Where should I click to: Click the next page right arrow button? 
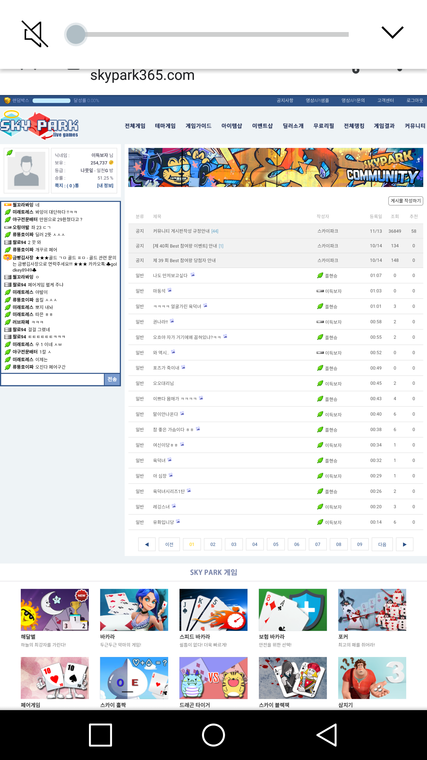[404, 544]
